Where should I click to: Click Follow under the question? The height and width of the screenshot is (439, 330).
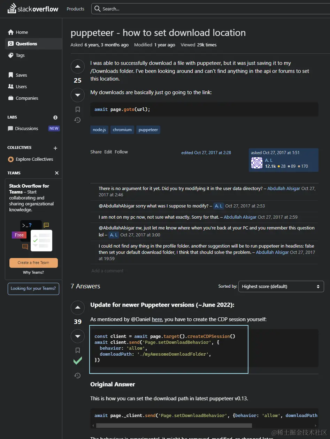click(x=121, y=152)
